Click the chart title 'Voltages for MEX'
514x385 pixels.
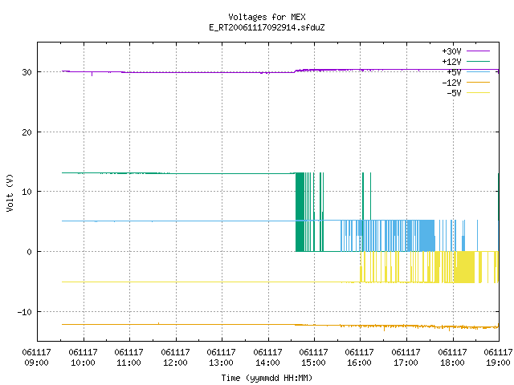267,17
